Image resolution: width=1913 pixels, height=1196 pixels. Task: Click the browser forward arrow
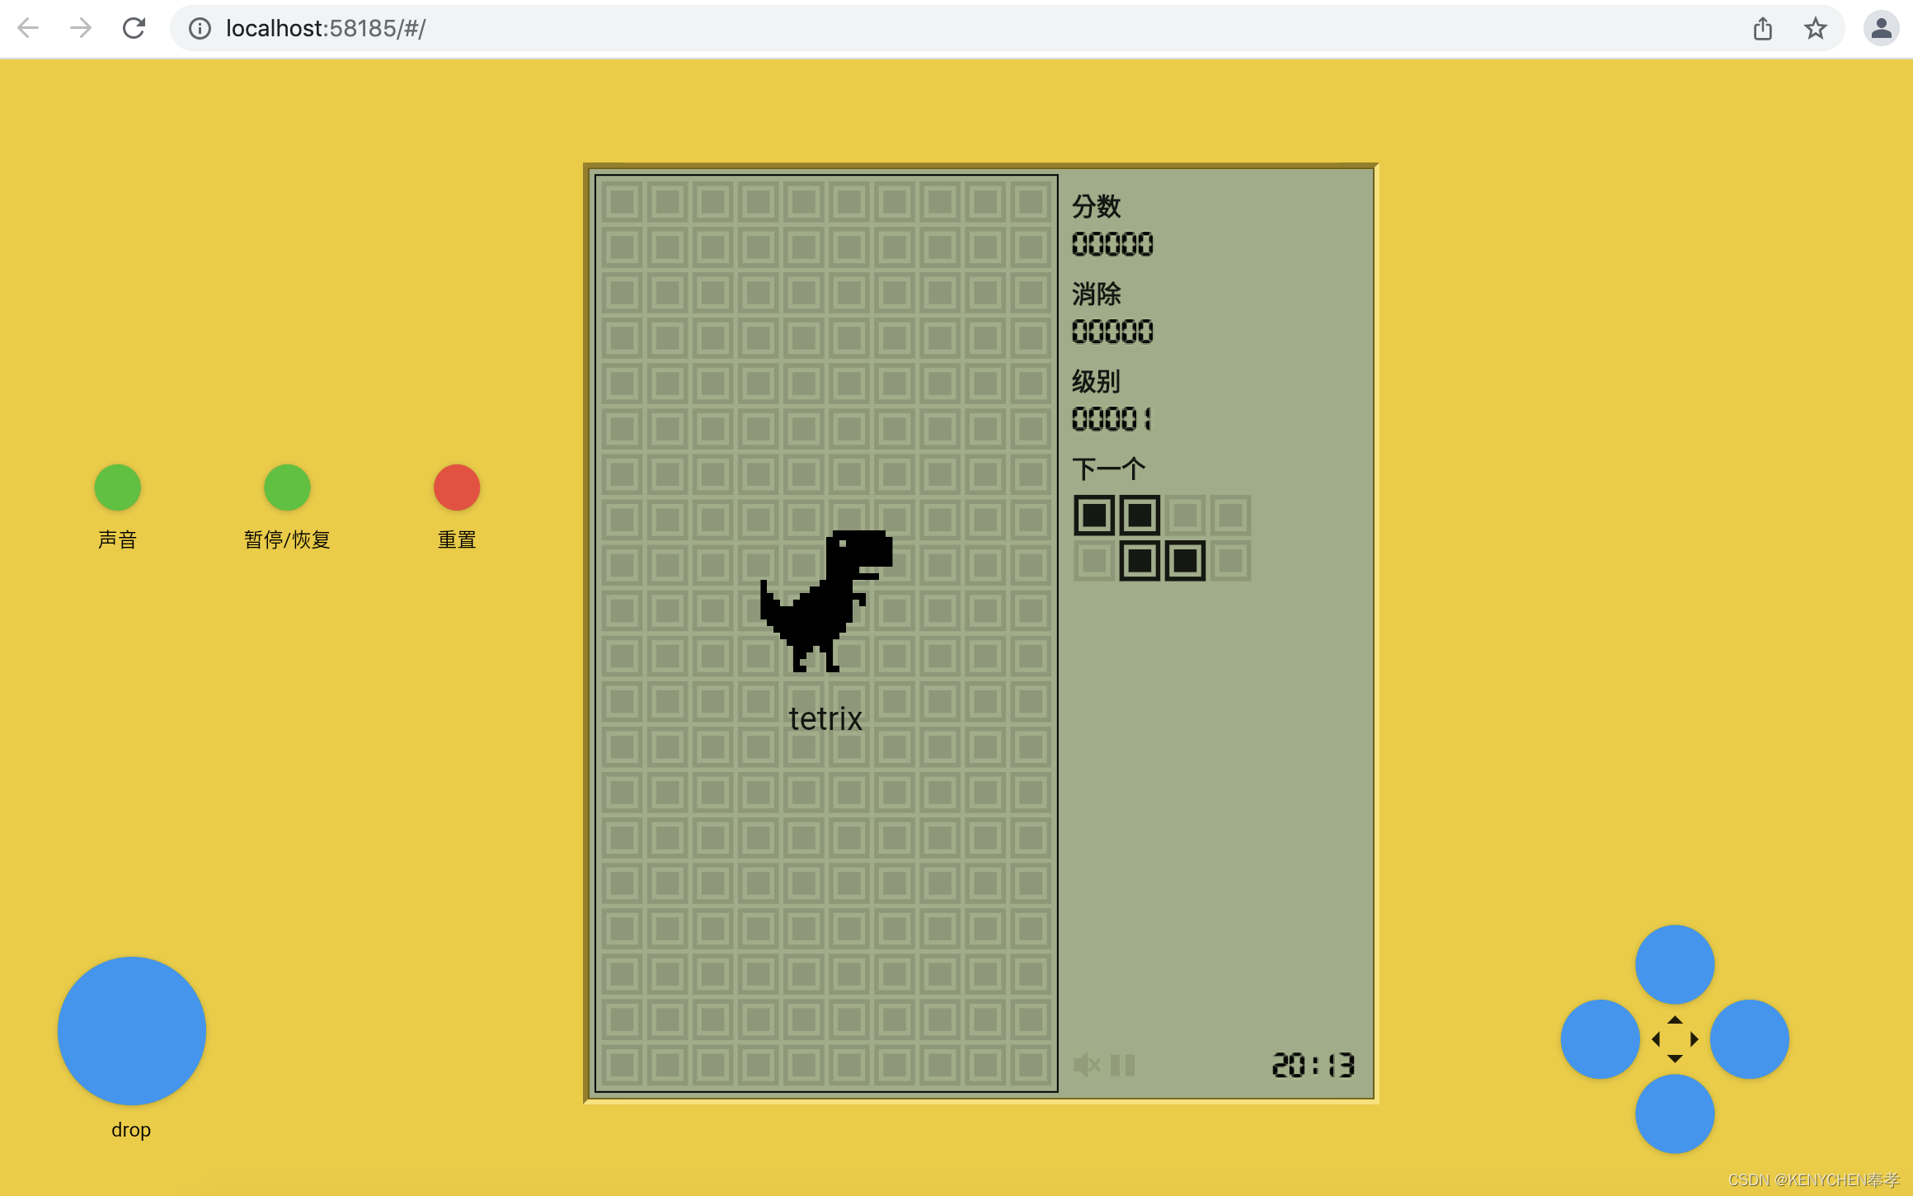point(81,29)
